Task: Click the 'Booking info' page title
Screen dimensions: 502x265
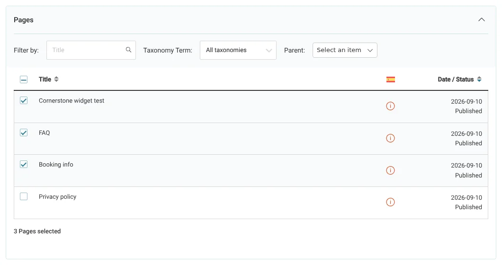Action: tap(56, 165)
